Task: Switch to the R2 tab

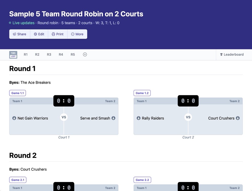Action: click(37, 55)
